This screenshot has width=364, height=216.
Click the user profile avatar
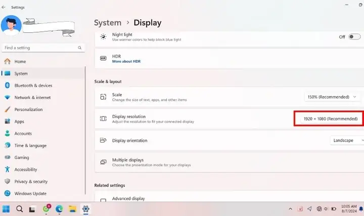click(11, 26)
